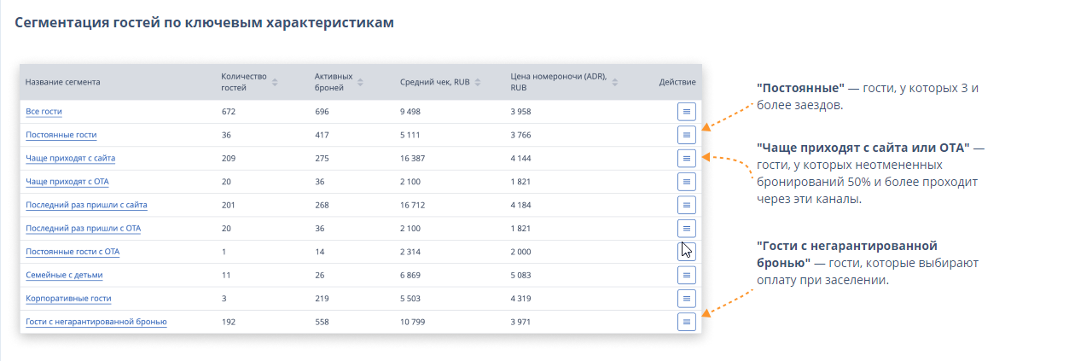The width and height of the screenshot is (1069, 361).
Task: Open the Чаще приходят с ОТА segment
Action: [67, 182]
